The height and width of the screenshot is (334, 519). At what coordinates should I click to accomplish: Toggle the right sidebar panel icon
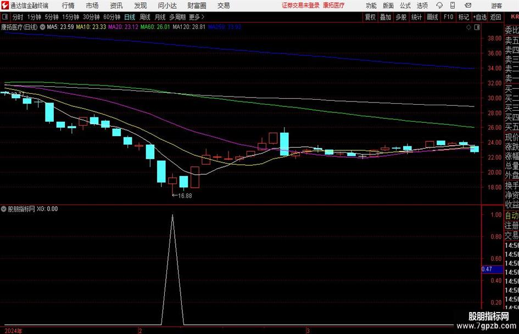pyautogui.click(x=477, y=27)
